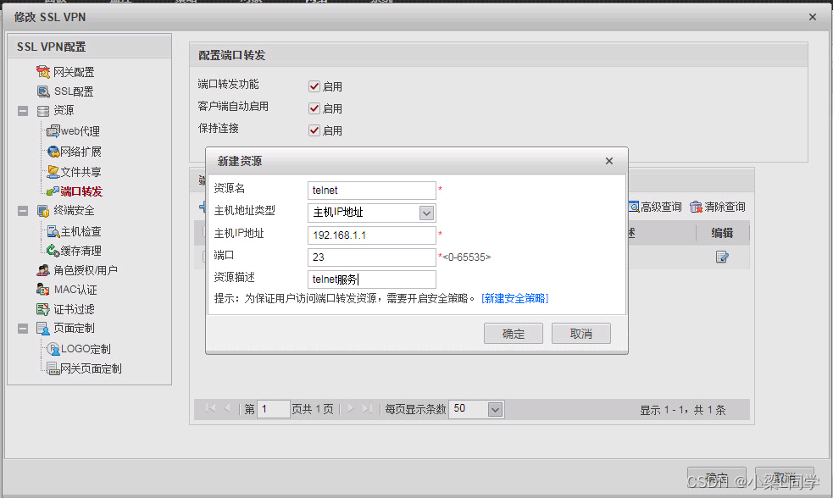
Task: Click into the 资源描述 field
Action: (372, 279)
